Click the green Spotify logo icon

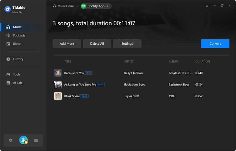(x=83, y=6)
